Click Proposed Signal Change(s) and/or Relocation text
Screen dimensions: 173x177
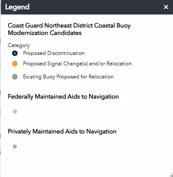[77, 64]
